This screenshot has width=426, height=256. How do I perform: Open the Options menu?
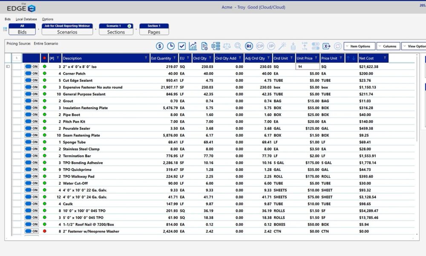(x=48, y=19)
